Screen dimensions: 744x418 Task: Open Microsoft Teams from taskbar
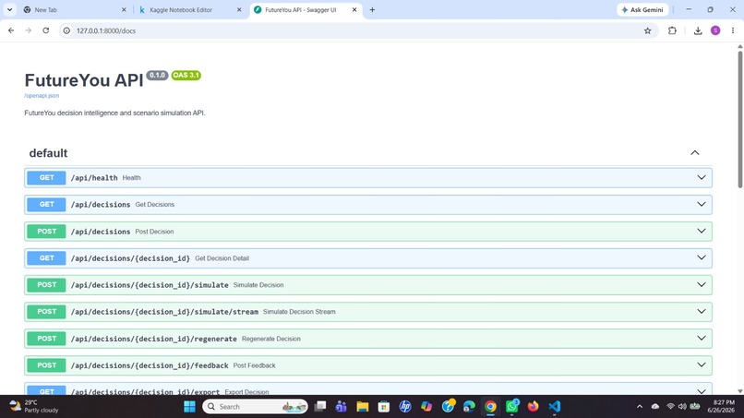pyautogui.click(x=341, y=407)
